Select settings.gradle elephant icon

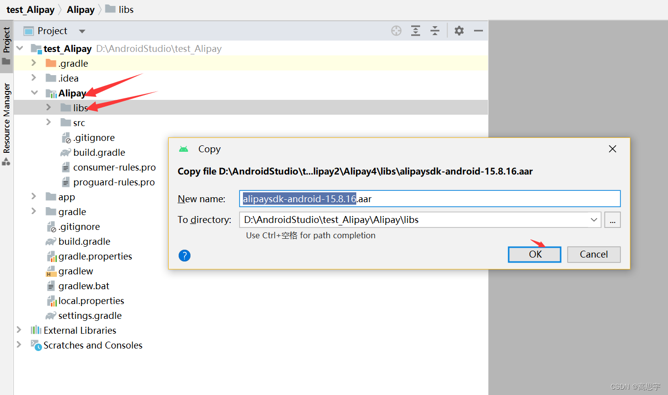click(50, 315)
